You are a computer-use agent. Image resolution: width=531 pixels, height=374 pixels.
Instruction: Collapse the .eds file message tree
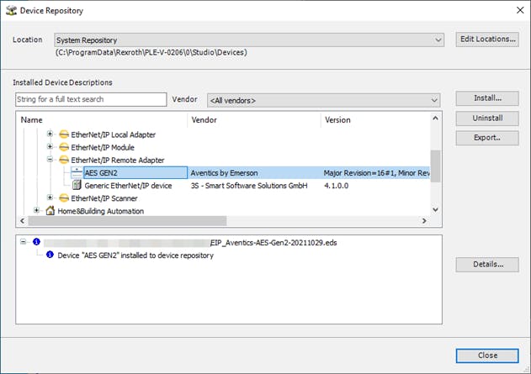(x=23, y=242)
